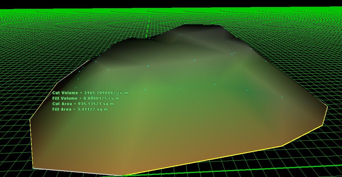This screenshot has height=177, width=342.
Task: Select the short yellow edge on far right
Action: coord(325,115)
